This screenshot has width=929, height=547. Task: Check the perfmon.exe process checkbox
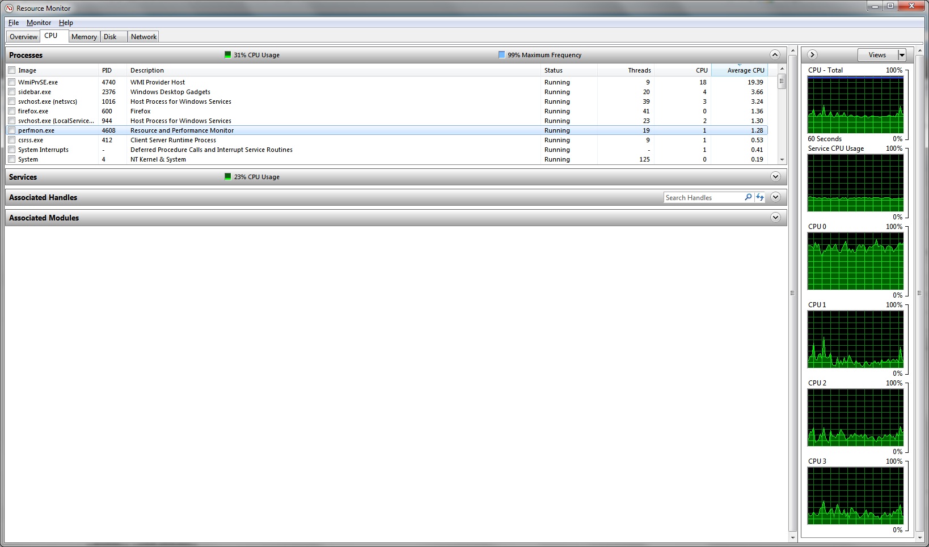point(11,130)
